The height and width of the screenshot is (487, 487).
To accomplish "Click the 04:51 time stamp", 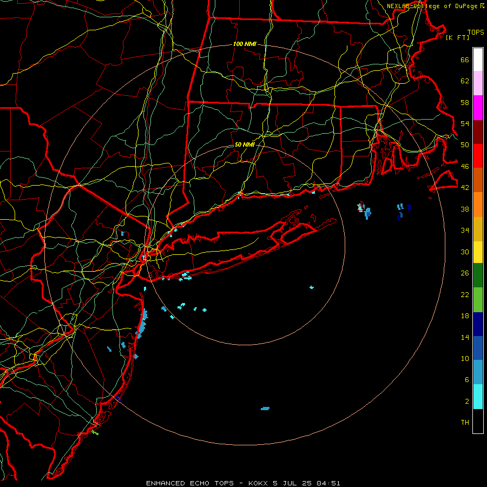I will click(328, 483).
